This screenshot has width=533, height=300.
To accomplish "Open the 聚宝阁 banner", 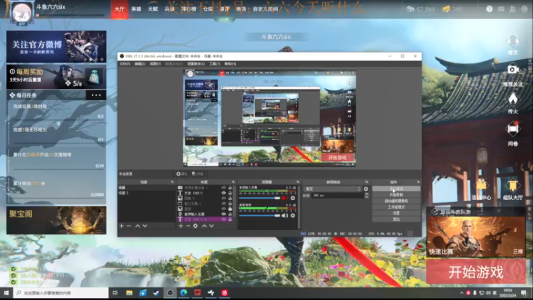I will coord(56,220).
